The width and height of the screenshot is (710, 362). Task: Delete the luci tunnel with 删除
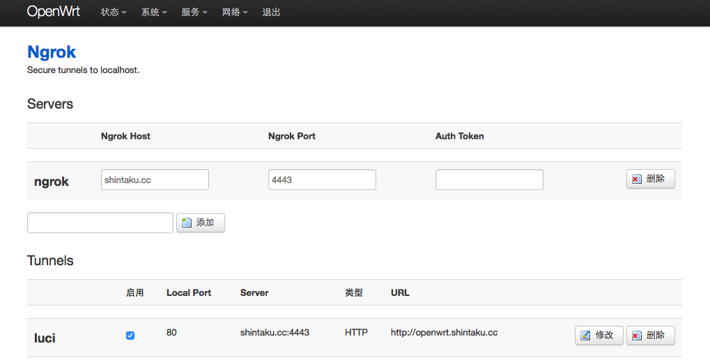650,336
